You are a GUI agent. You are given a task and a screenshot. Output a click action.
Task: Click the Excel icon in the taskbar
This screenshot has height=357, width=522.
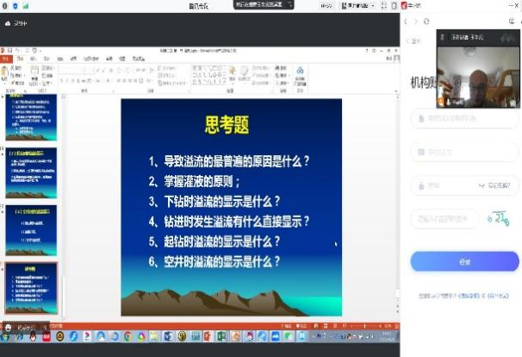pyautogui.click(x=219, y=335)
